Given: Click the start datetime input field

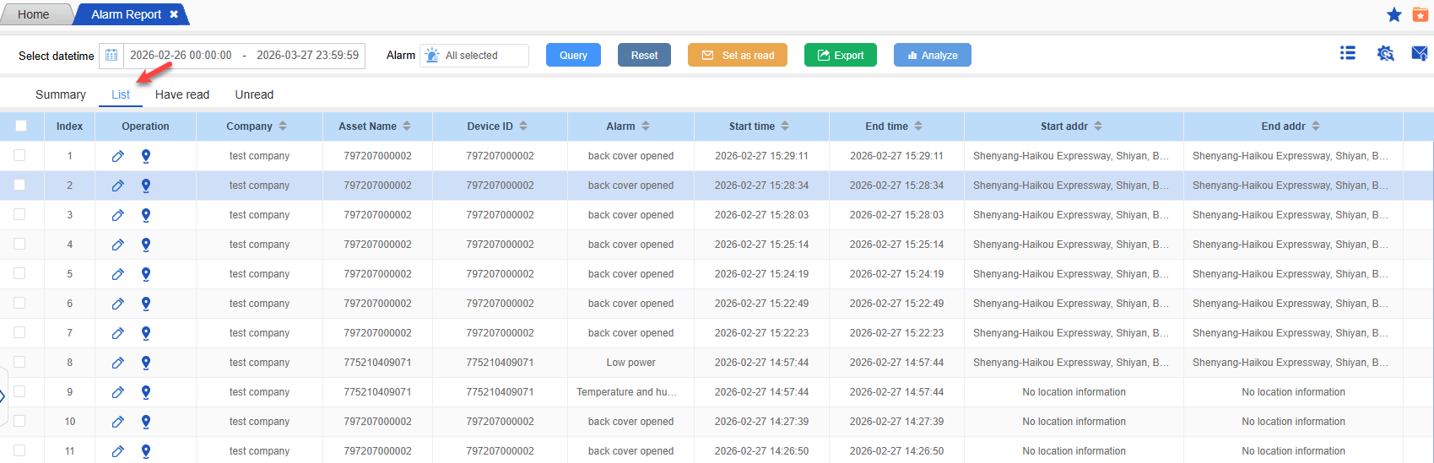Looking at the screenshot, I should tap(181, 56).
